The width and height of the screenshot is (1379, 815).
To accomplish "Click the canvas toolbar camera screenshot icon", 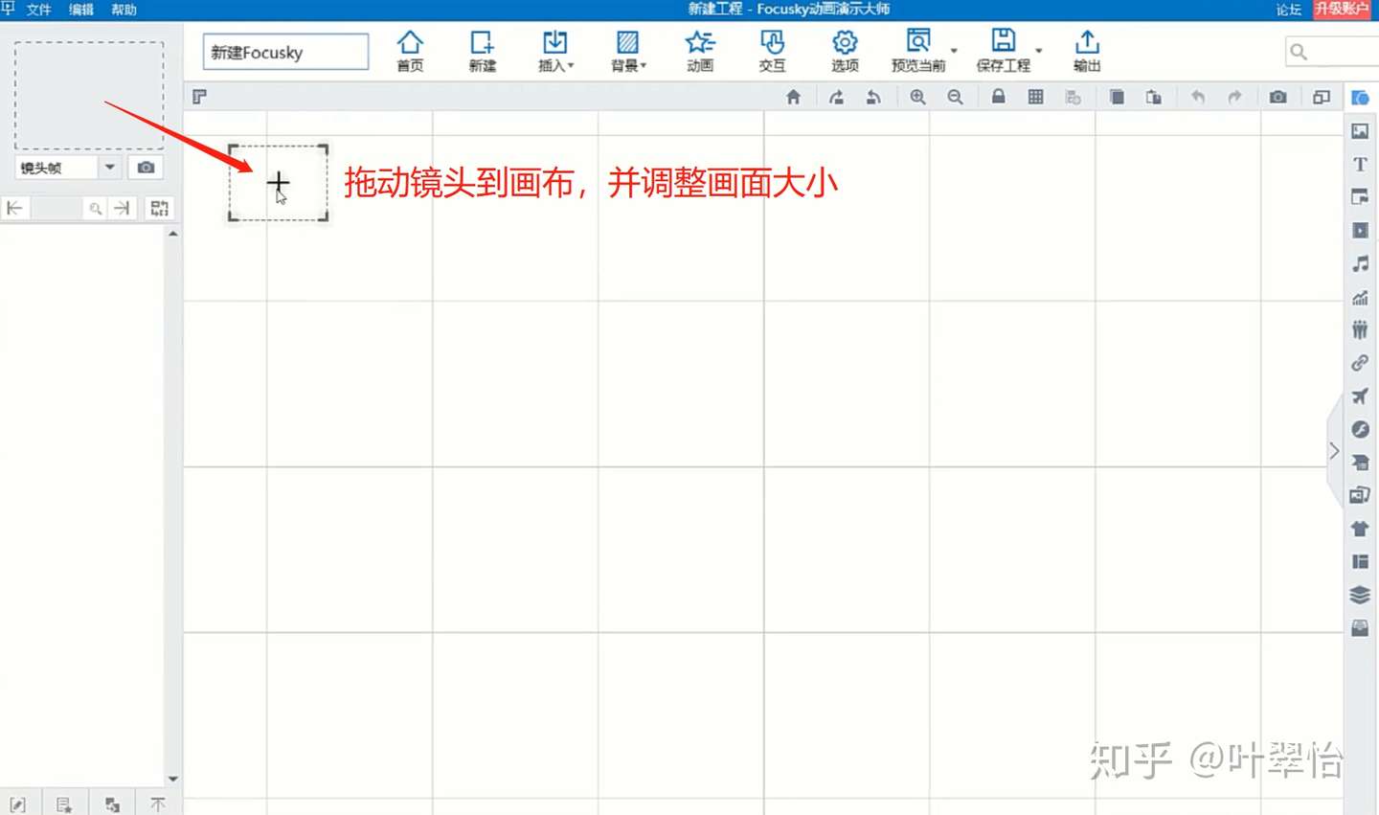I will coord(1277,97).
